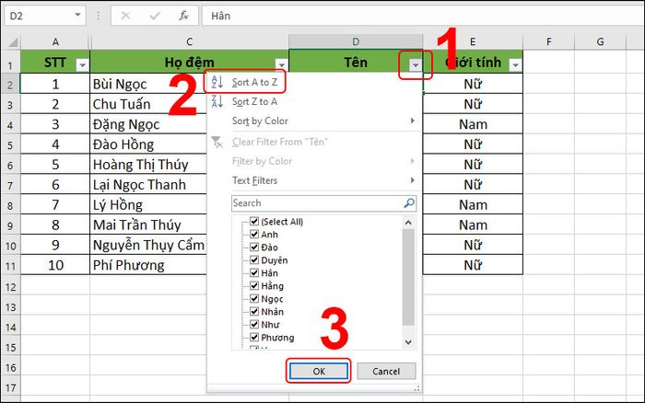
Task: Open the Giới tính column filter dropdown
Action: click(515, 65)
